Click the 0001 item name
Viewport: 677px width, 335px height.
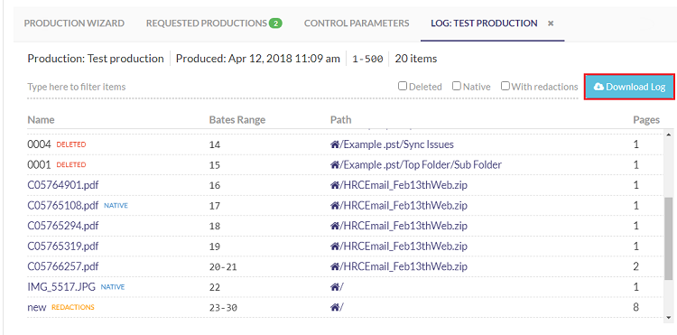tap(40, 165)
